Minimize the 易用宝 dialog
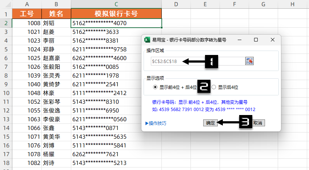Viewport: 309px width, 170px height. click(240, 40)
